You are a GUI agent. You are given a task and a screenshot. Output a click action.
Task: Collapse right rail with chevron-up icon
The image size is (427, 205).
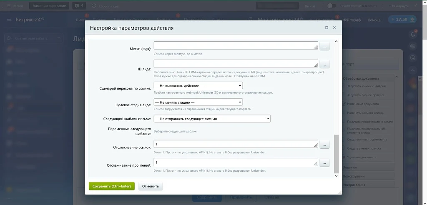413,70
